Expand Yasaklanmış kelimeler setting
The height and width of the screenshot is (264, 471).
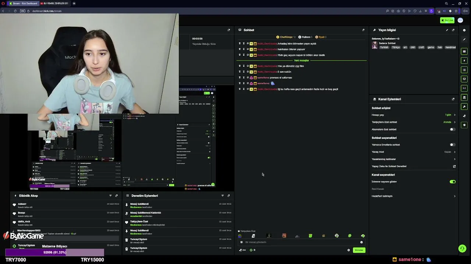point(414,159)
